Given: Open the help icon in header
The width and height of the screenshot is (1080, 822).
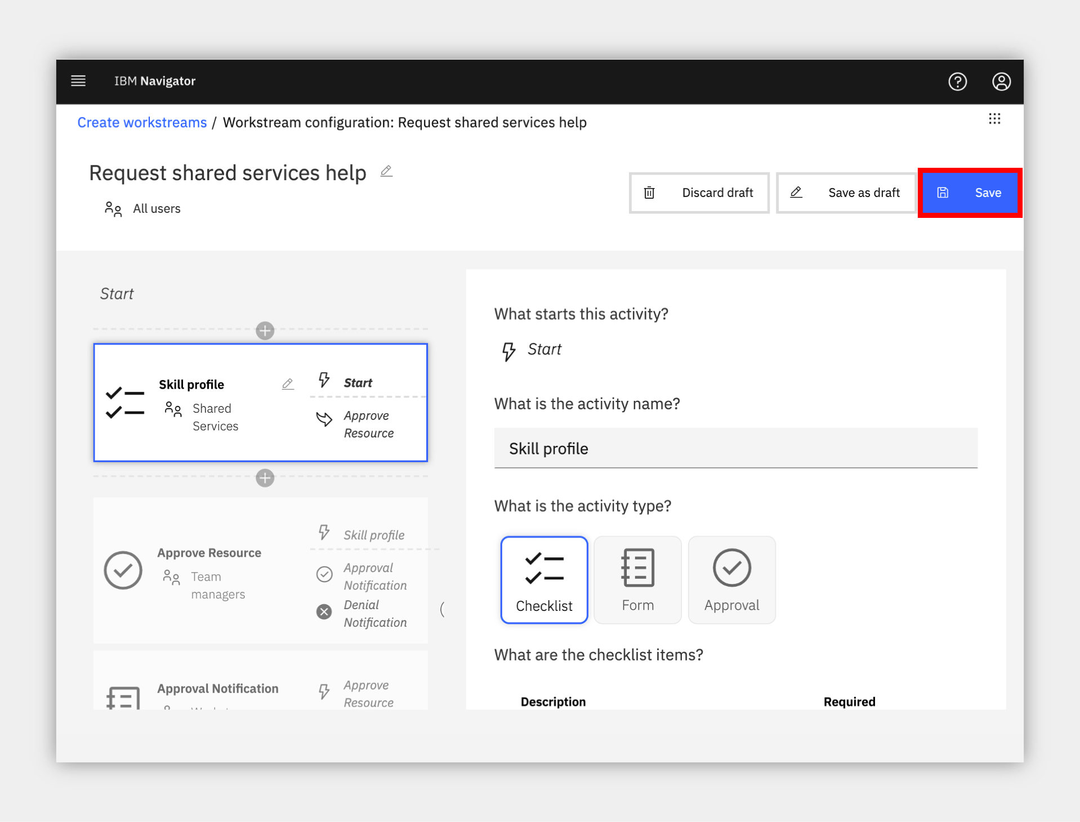Looking at the screenshot, I should 957,82.
